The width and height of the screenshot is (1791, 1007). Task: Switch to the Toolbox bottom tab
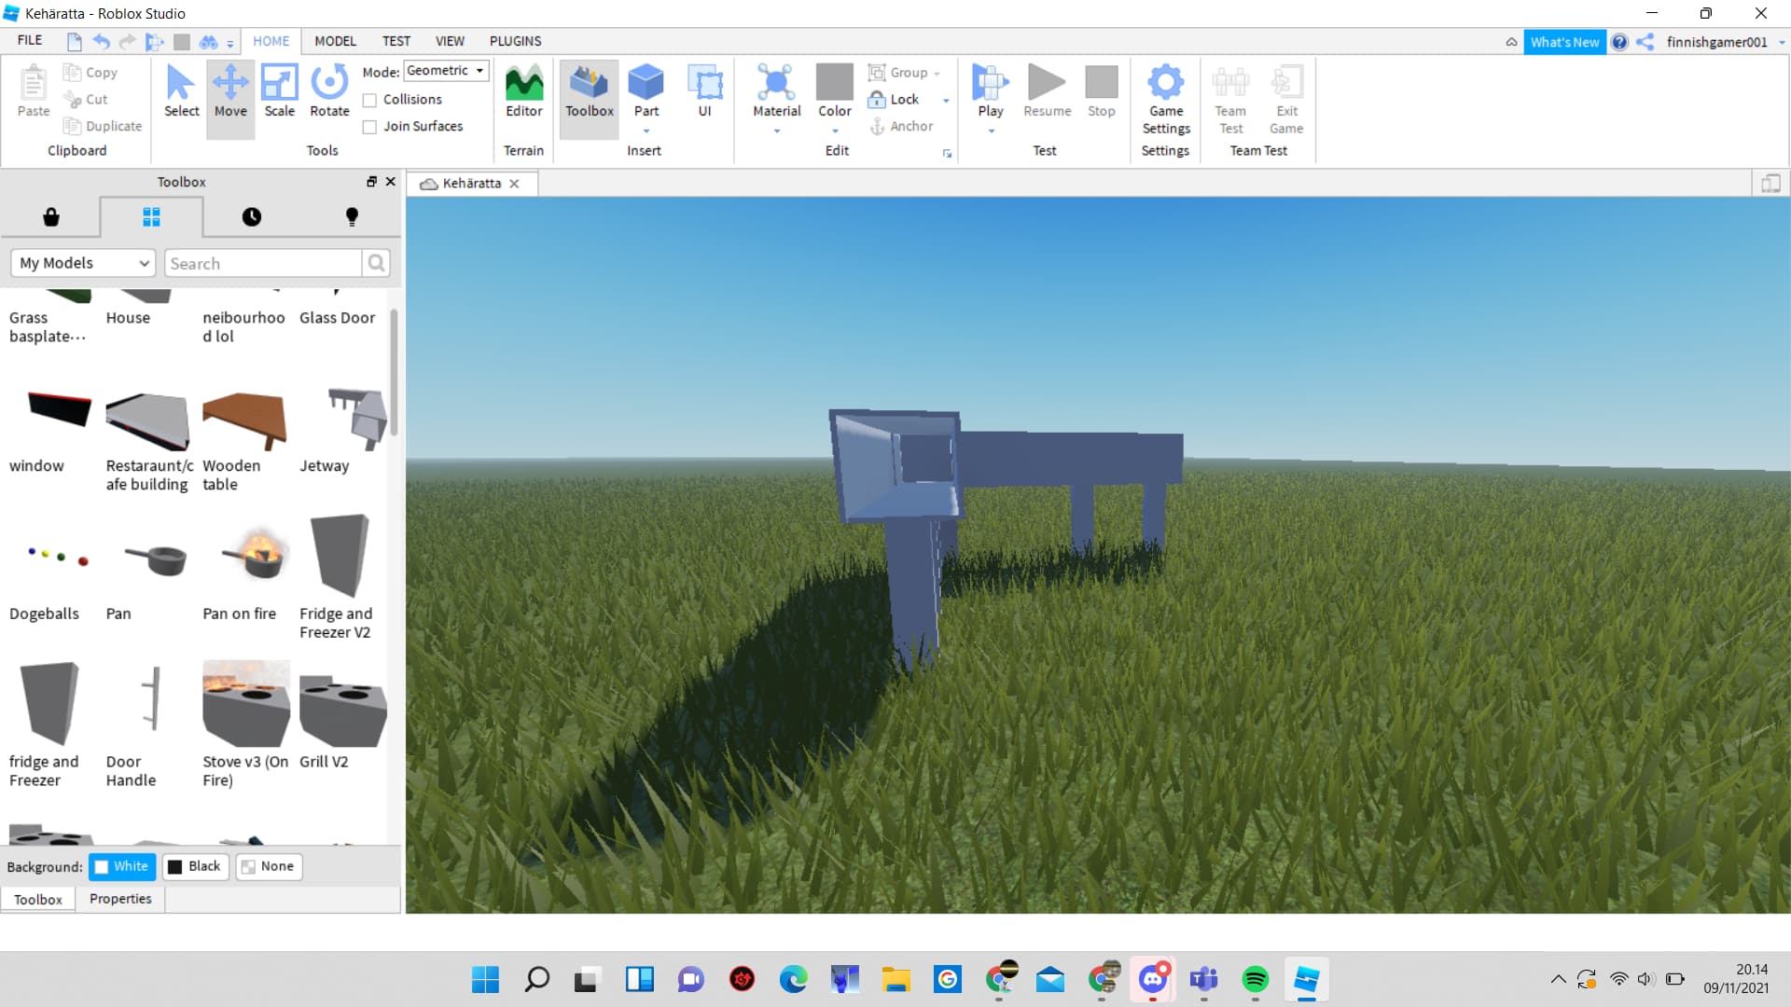38,899
